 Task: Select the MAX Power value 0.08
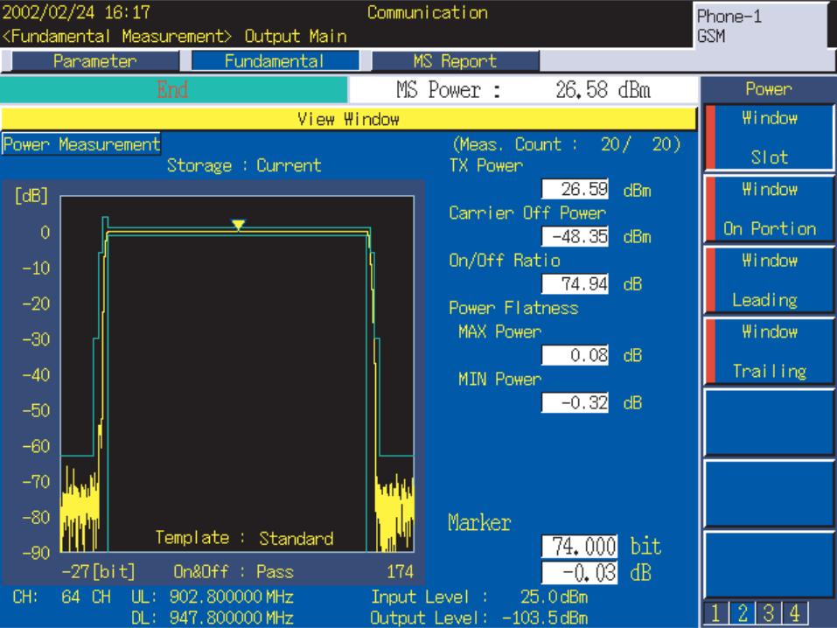pos(575,355)
